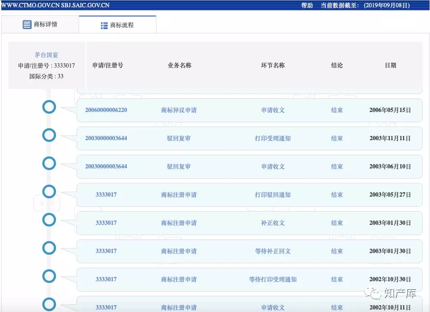Click date 2003年11月11日

click(390, 138)
